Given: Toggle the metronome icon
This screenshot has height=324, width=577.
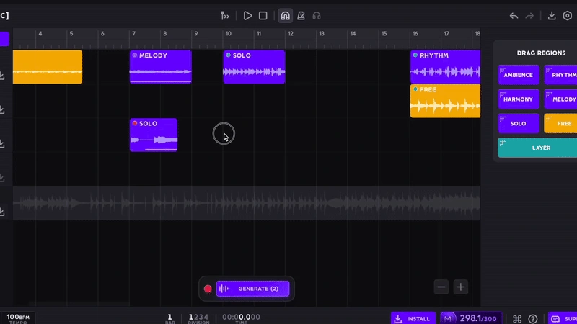Looking at the screenshot, I should (x=301, y=15).
